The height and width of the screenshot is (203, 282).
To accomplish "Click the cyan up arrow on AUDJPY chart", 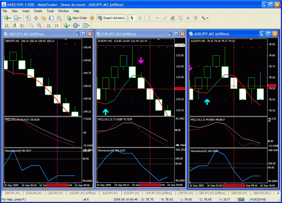I will click(207, 101).
